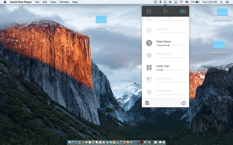Toggle the Sunny Day sun icon
The image size is (233, 145).
(x=149, y=31)
